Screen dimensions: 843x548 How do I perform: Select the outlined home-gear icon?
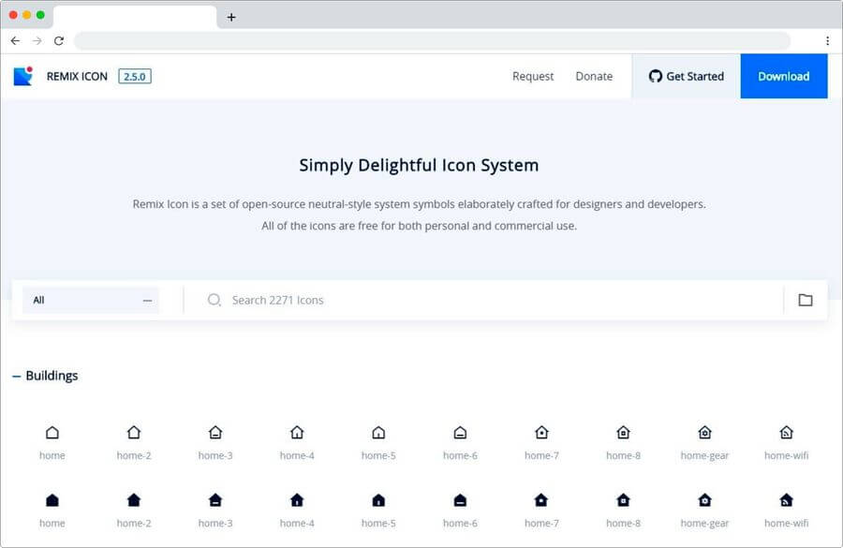pyautogui.click(x=704, y=433)
